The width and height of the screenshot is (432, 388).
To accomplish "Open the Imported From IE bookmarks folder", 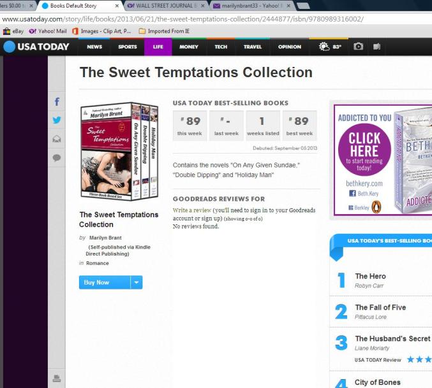I will (164, 31).
